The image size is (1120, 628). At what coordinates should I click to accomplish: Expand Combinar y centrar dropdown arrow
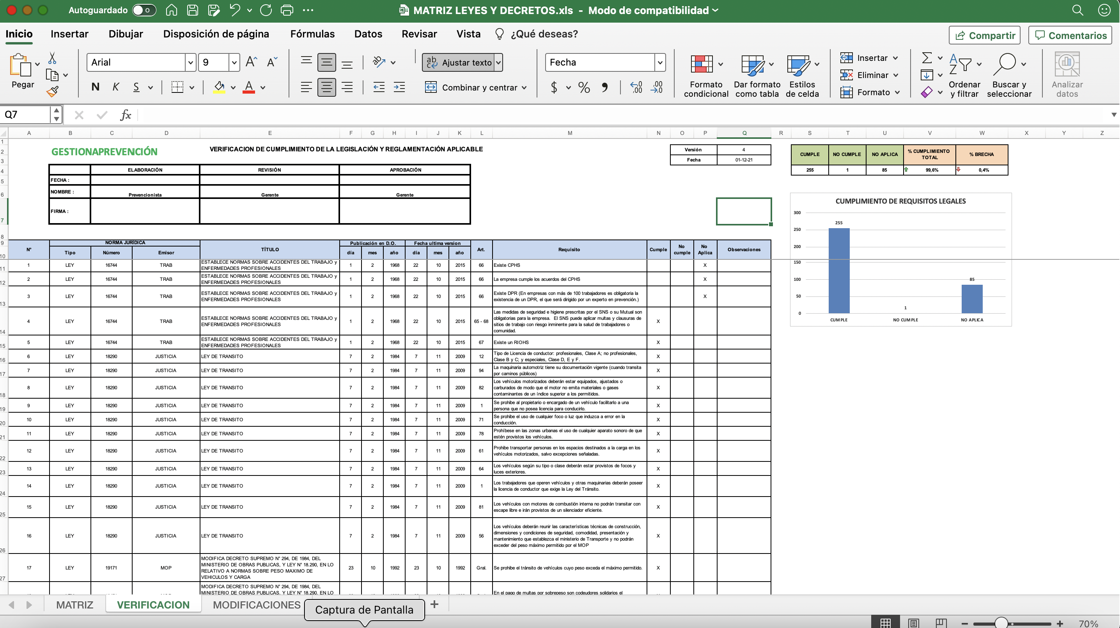coord(524,87)
